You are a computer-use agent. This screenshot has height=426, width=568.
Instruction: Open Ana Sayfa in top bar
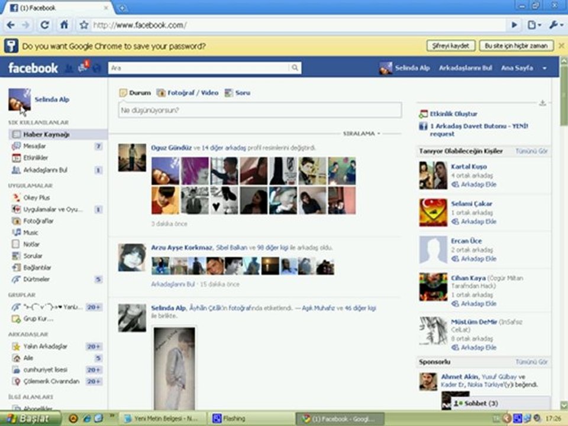517,67
